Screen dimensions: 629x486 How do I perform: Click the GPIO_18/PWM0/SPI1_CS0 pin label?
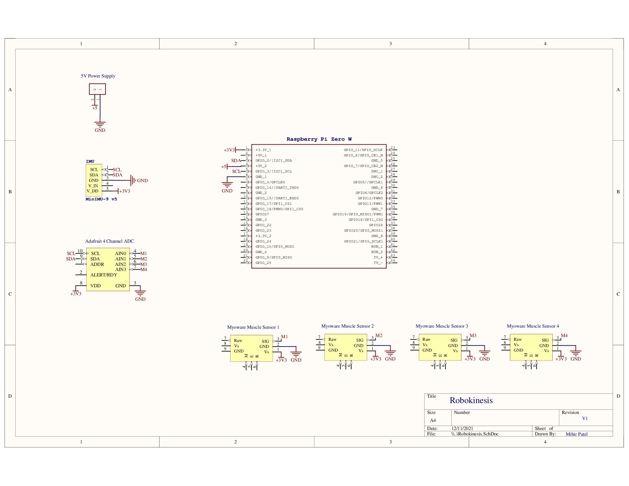pyautogui.click(x=279, y=209)
